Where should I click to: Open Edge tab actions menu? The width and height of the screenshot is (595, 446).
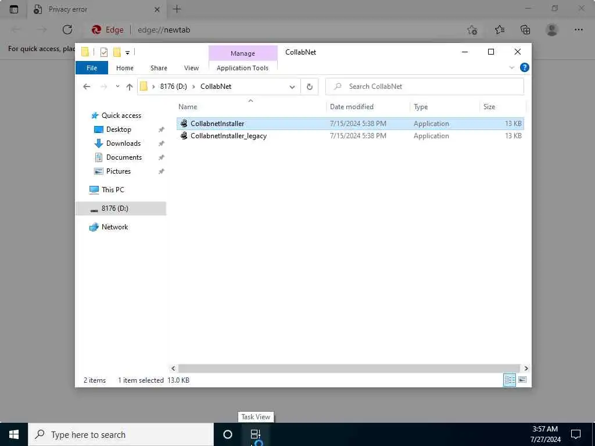[14, 9]
